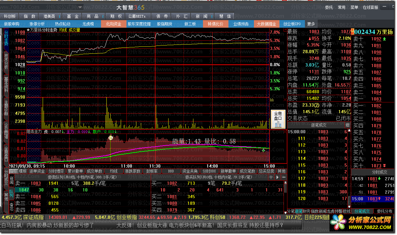Click the green up arrow beside 卖十

[384, 39]
